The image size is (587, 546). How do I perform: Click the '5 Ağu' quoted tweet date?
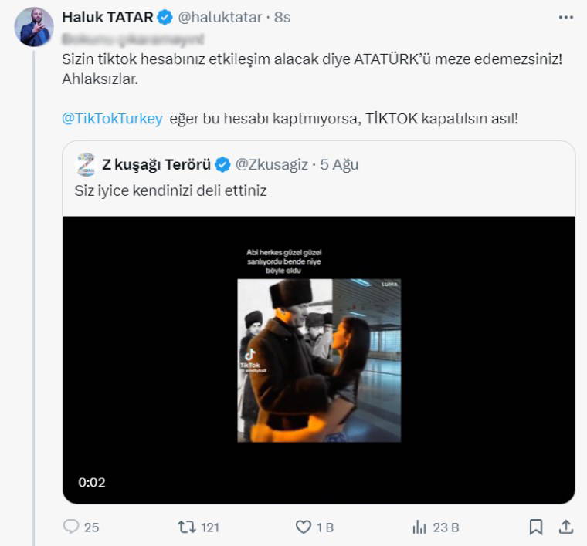coord(341,164)
